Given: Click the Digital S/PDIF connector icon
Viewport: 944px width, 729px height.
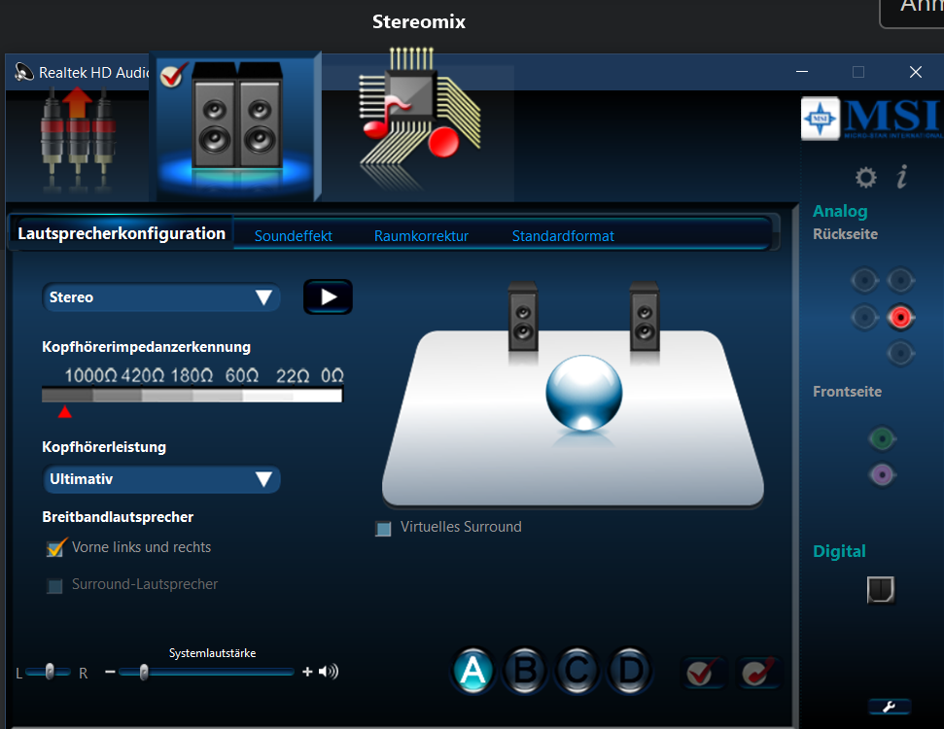Looking at the screenshot, I should point(879,590).
